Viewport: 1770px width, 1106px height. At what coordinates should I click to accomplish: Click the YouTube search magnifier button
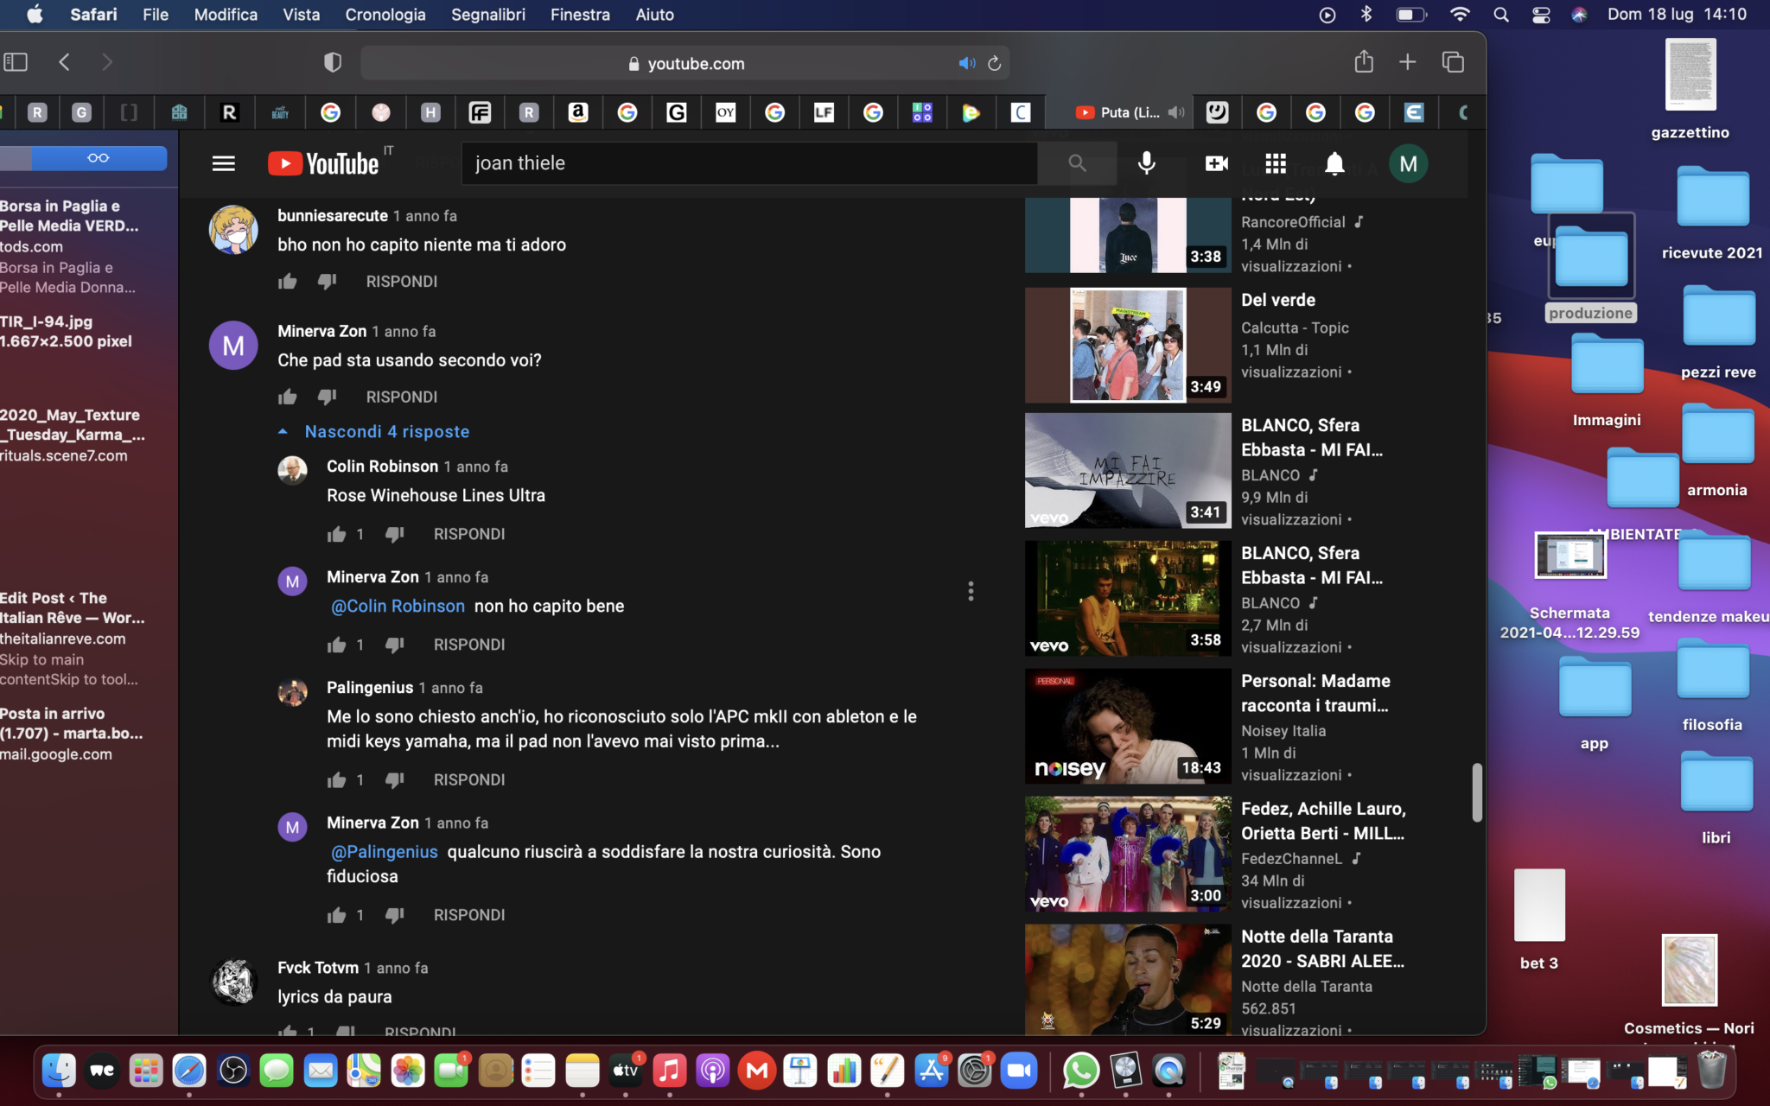(x=1077, y=163)
